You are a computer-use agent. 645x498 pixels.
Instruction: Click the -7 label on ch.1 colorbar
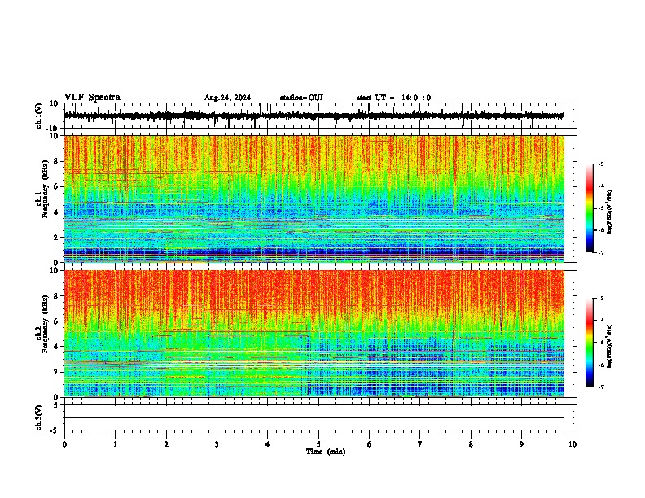[x=600, y=252]
